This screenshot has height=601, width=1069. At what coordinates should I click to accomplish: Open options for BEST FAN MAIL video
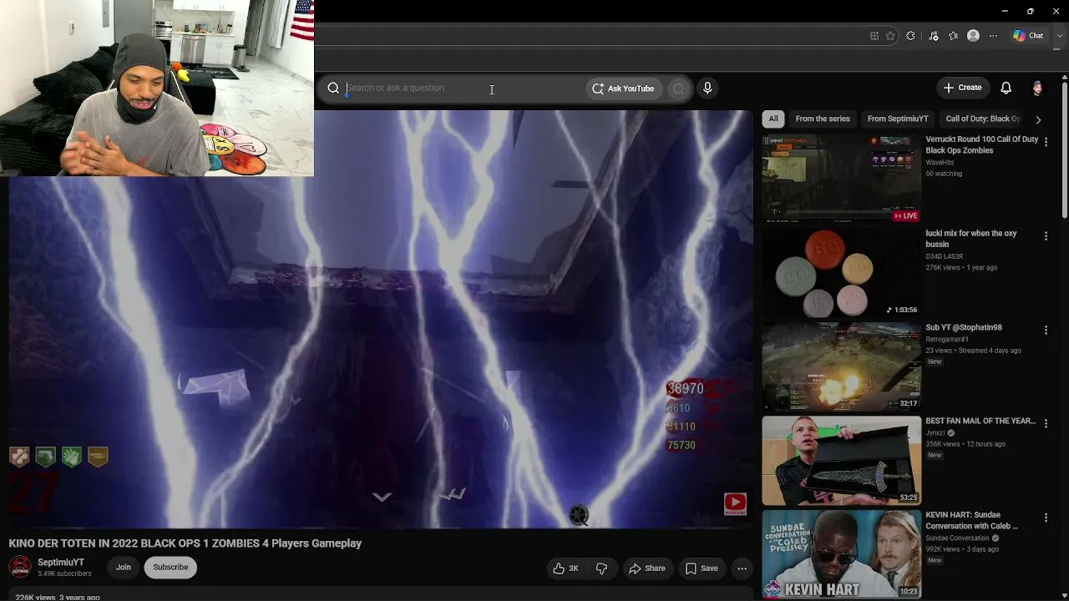point(1046,424)
